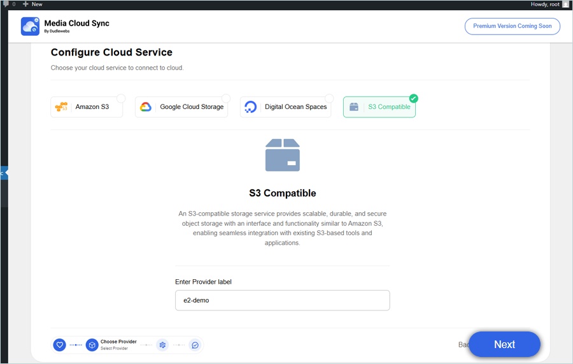Click the Media Cloud Sync logo icon
The image size is (573, 364).
tap(30, 26)
